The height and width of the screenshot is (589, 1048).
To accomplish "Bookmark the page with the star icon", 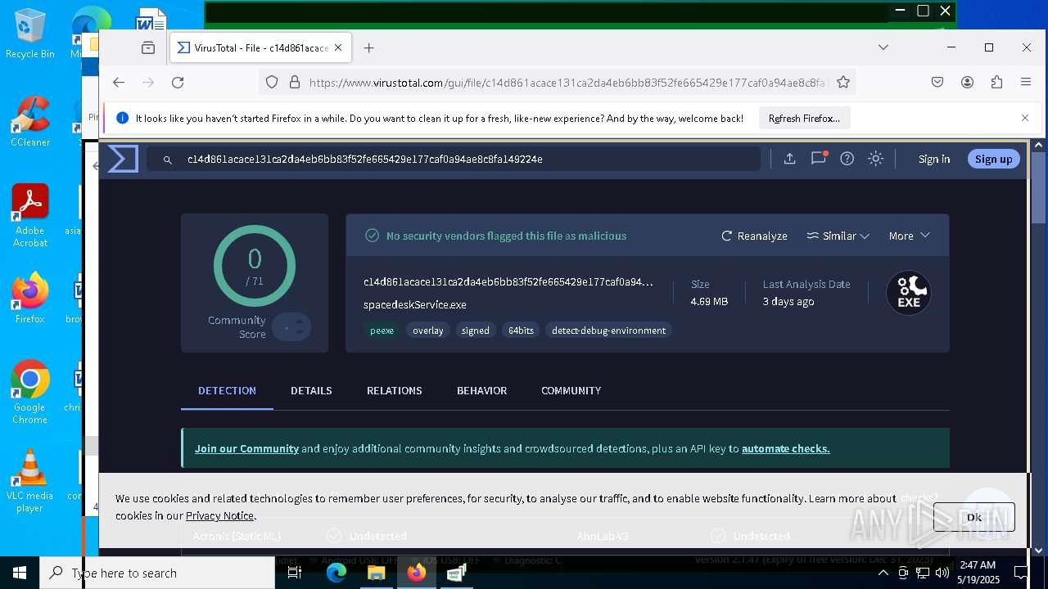I will point(843,82).
